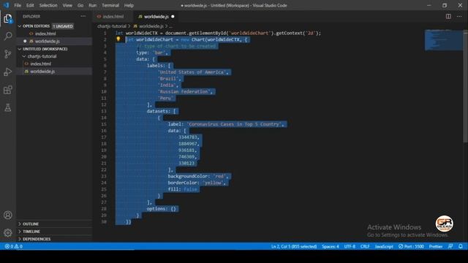Click the feedback icon in status bar

pyautogui.click(x=450, y=246)
